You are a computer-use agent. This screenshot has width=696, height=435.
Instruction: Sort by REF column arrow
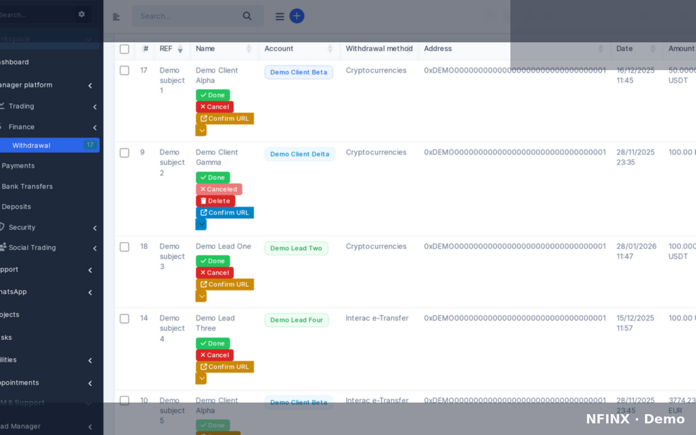click(180, 49)
